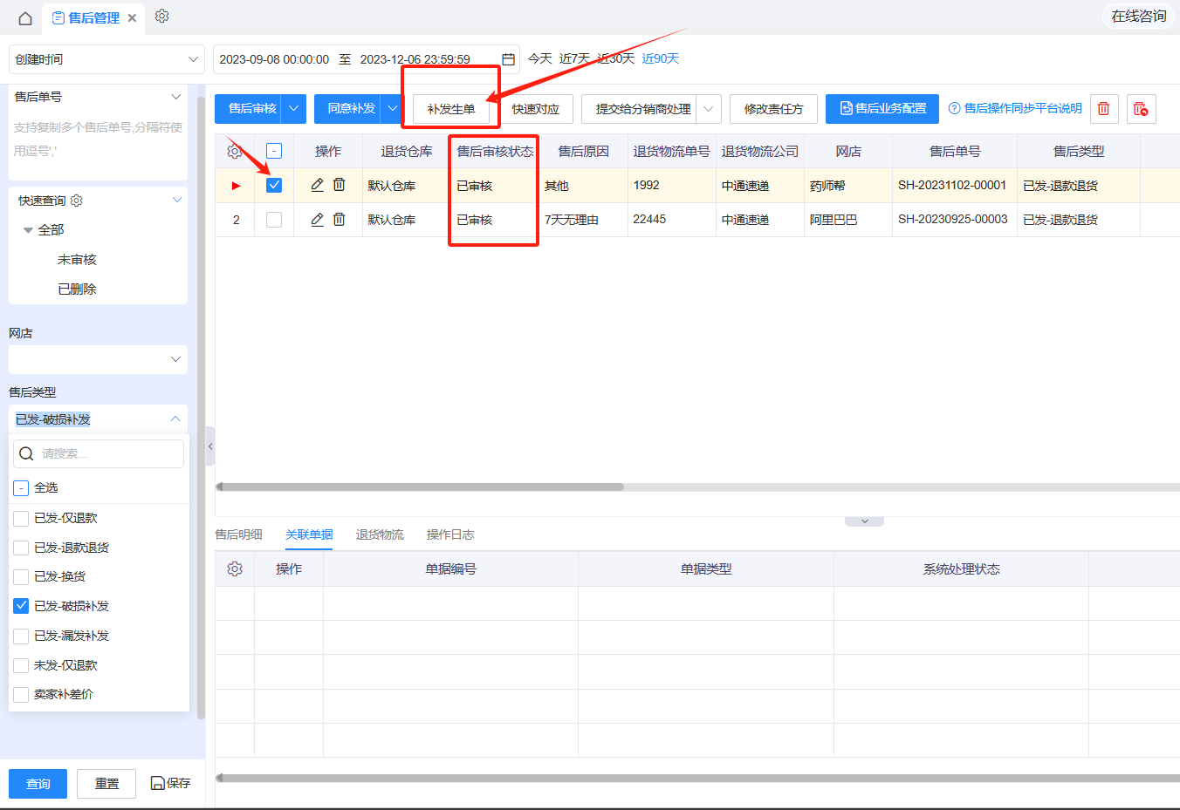Click the 修改责任方 button

[x=773, y=109]
